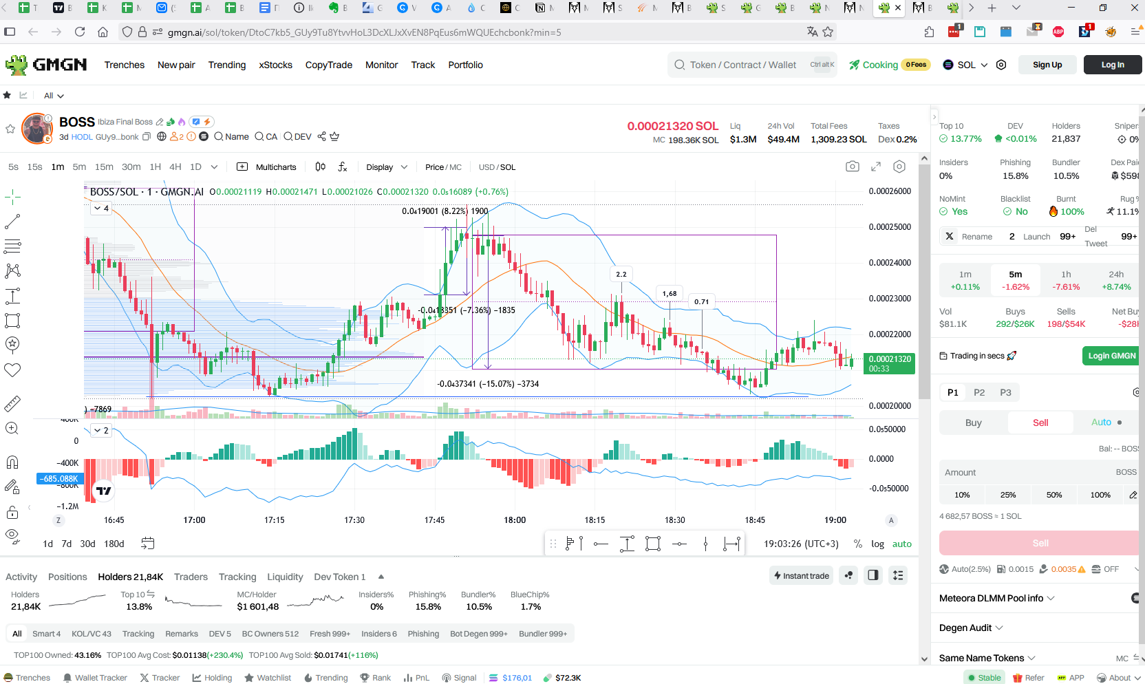The height and width of the screenshot is (684, 1145).
Task: Select the patterns drawing tool
Action: click(x=12, y=270)
